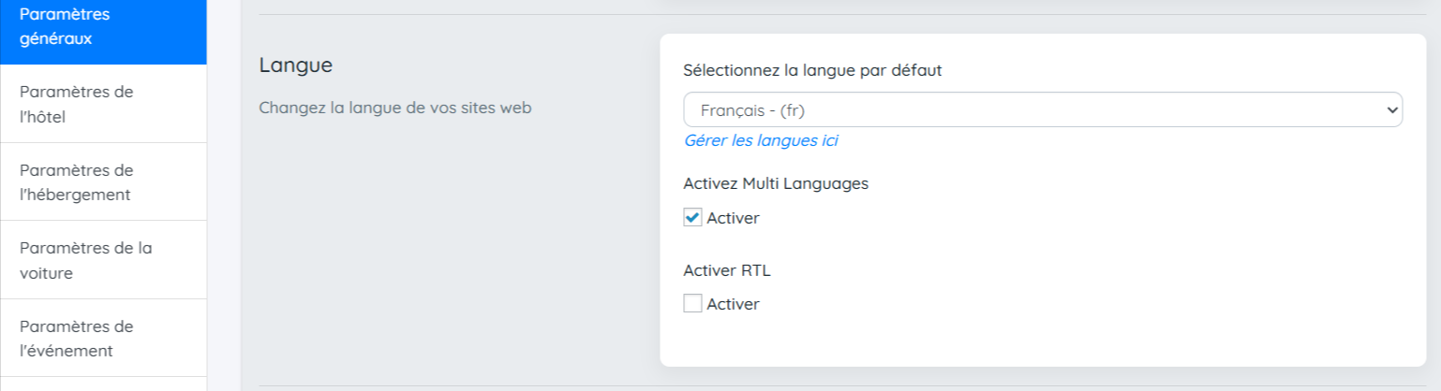1441x391 pixels.
Task: Click 'Changez la langue de vos sites web' text
Action: click(394, 108)
